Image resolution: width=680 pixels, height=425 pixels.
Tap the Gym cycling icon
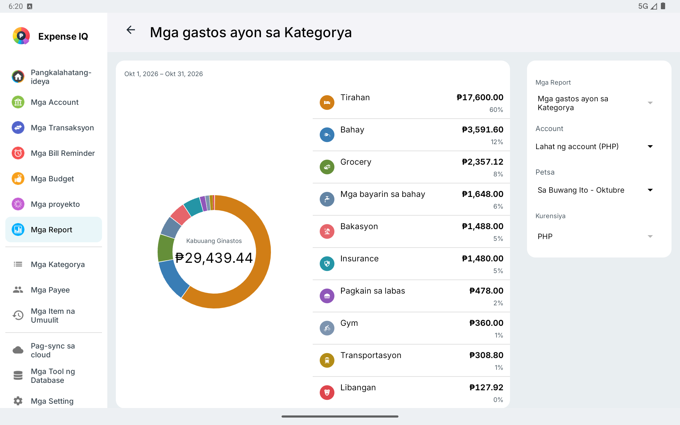pyautogui.click(x=327, y=328)
